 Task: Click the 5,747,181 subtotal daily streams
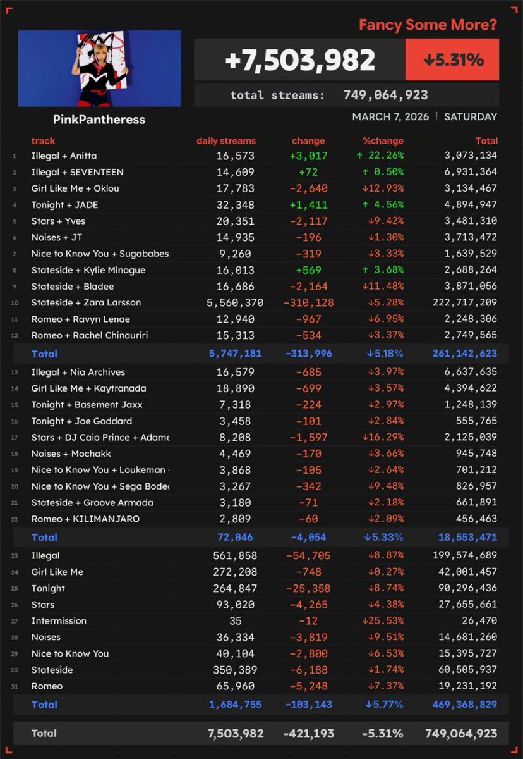[235, 354]
